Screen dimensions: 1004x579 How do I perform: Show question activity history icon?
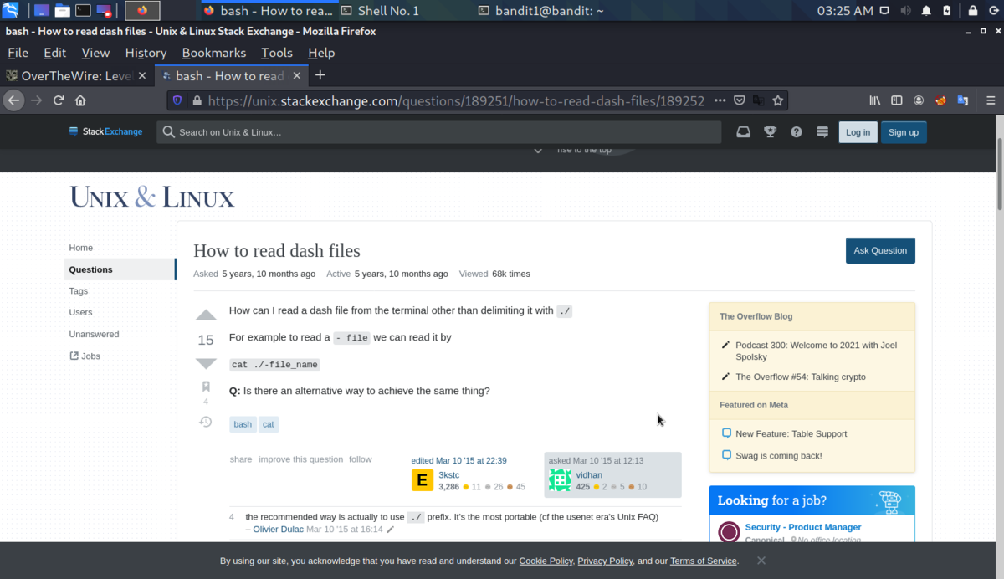point(206,422)
